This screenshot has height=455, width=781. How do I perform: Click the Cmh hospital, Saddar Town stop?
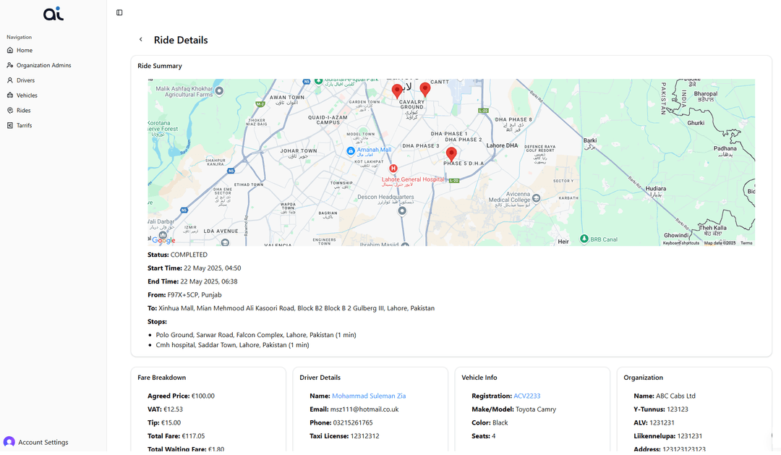232,345
